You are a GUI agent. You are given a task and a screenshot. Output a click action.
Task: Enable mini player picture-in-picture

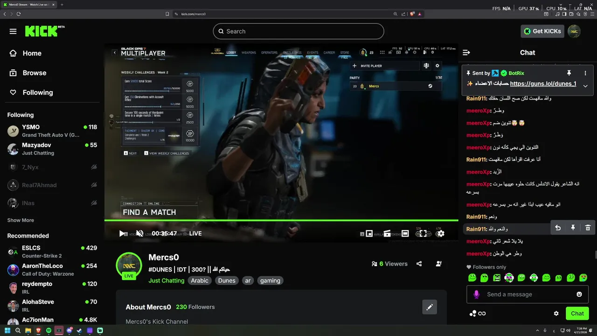369,233
